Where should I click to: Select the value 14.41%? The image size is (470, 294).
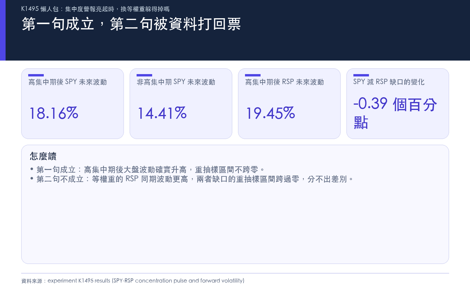point(162,113)
